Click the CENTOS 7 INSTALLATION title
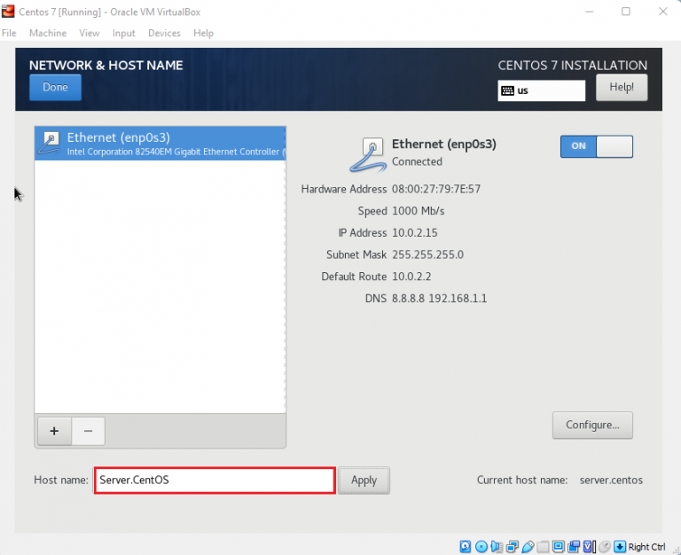The height and width of the screenshot is (555, 681). (573, 65)
